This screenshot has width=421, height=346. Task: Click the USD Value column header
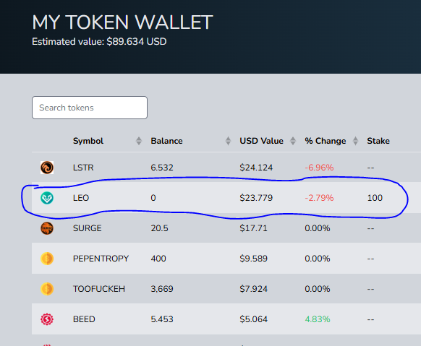262,141
